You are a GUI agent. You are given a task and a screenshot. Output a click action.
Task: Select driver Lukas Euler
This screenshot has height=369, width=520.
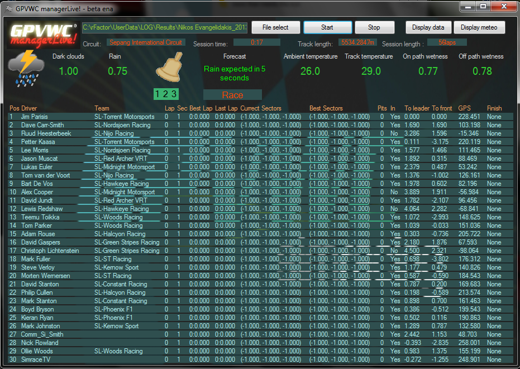click(x=37, y=167)
